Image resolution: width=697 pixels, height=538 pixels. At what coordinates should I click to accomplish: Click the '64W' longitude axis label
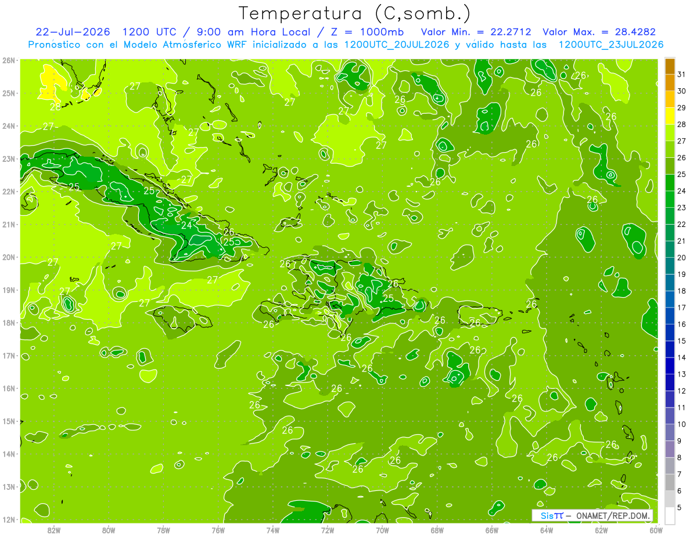[x=546, y=530]
